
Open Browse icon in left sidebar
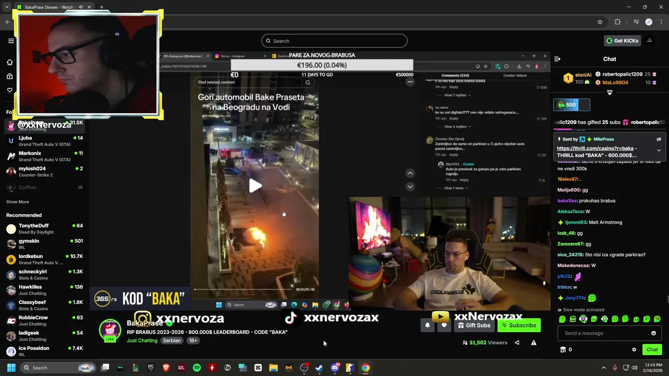tap(9, 76)
